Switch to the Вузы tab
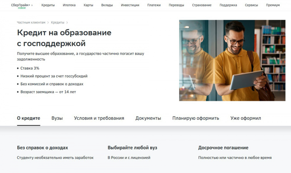291x173 pixels. pos(57,118)
